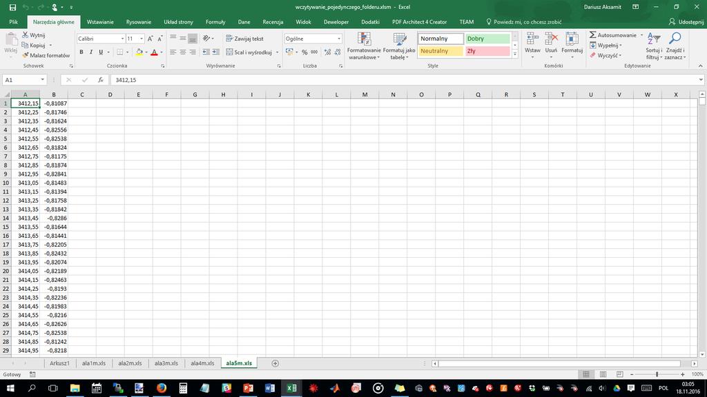Click the insert function fx icon

tap(101, 80)
